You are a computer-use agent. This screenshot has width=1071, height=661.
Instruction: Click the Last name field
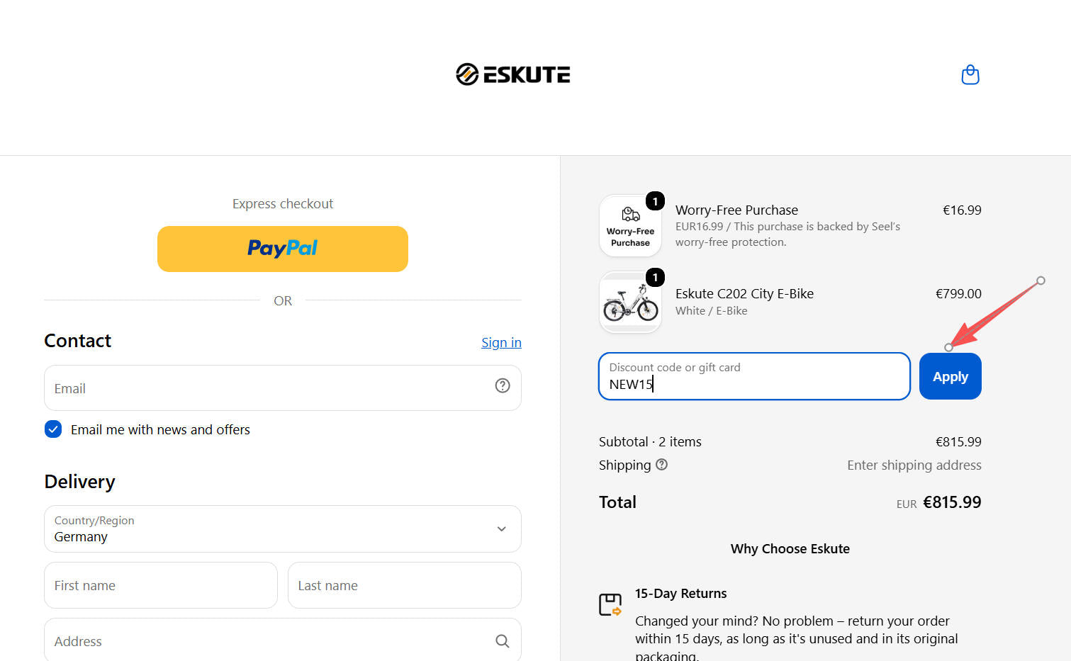coord(405,585)
